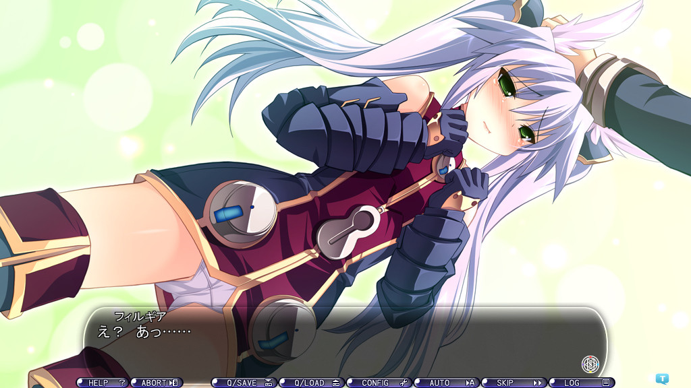Screen dimensions: 691x388
Task: Click the list page icon on LOG
Action: (x=605, y=383)
